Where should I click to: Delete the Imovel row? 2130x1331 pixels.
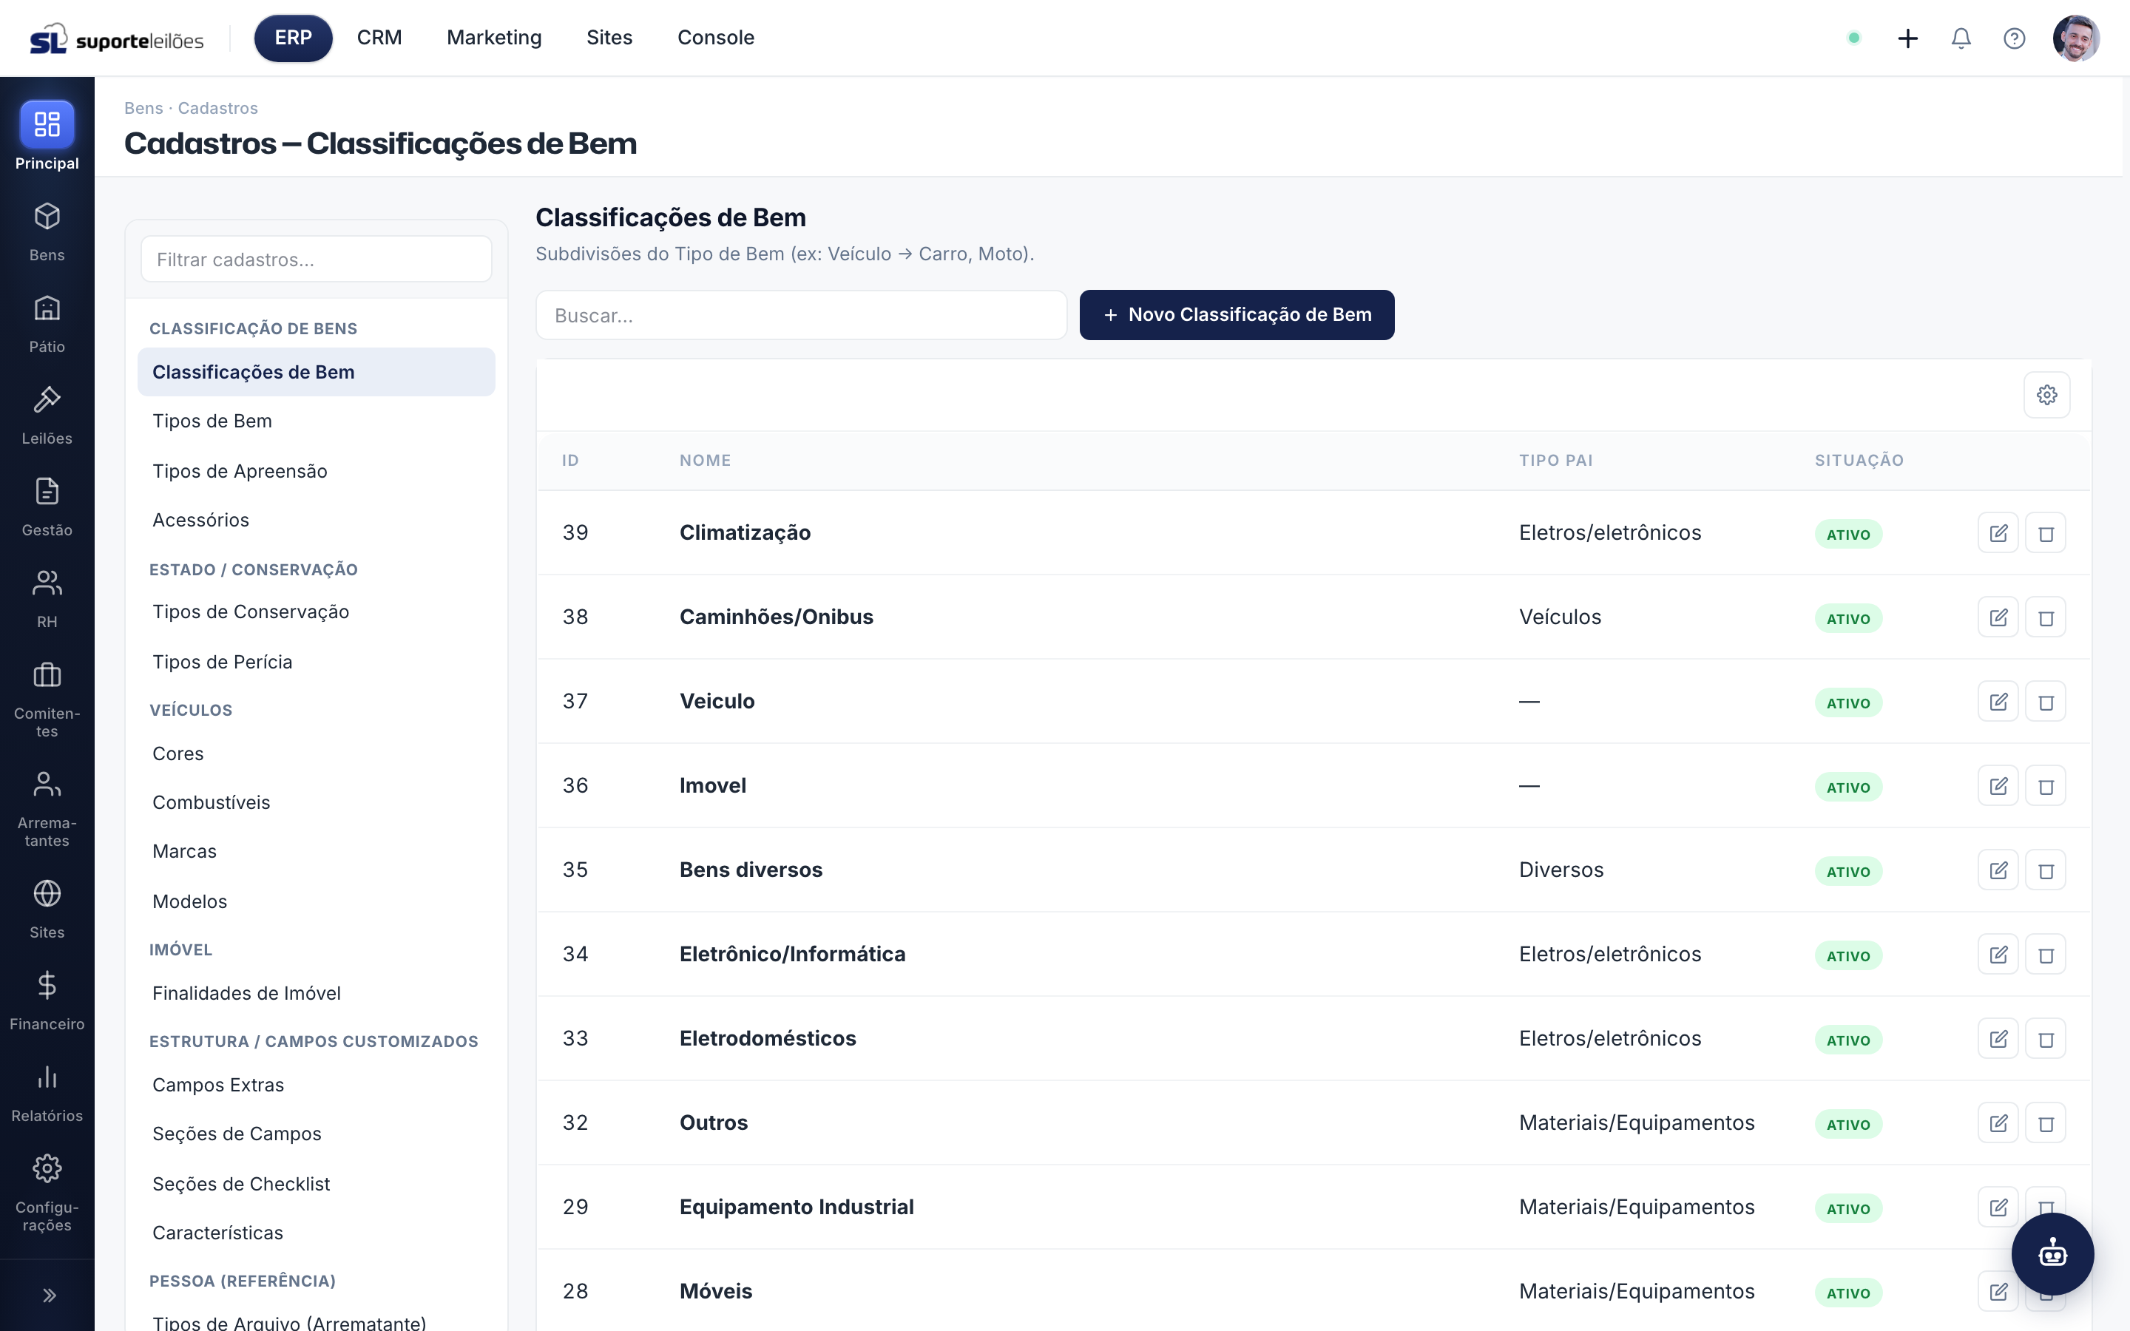click(x=2046, y=786)
